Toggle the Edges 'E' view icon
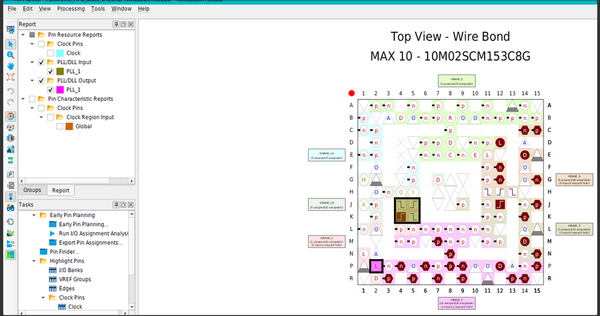Screen dimensions: 600x316 tap(10, 139)
